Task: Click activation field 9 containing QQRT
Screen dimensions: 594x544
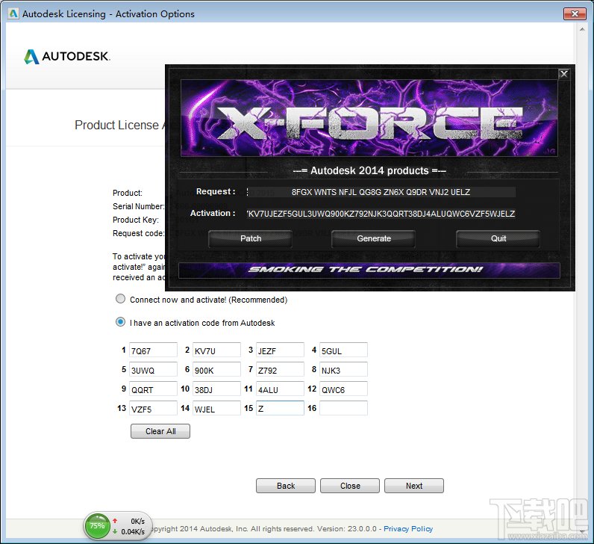Action: (x=153, y=389)
